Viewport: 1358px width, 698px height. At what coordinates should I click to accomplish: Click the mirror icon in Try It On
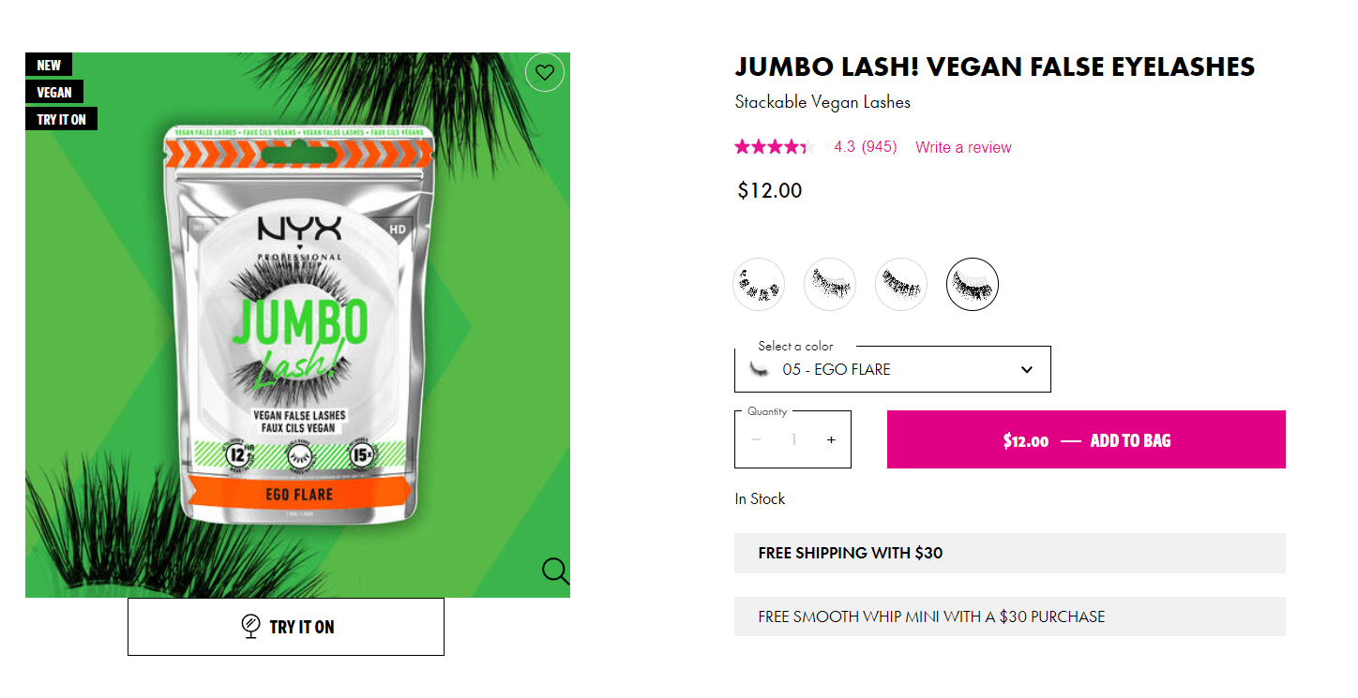coord(250,626)
